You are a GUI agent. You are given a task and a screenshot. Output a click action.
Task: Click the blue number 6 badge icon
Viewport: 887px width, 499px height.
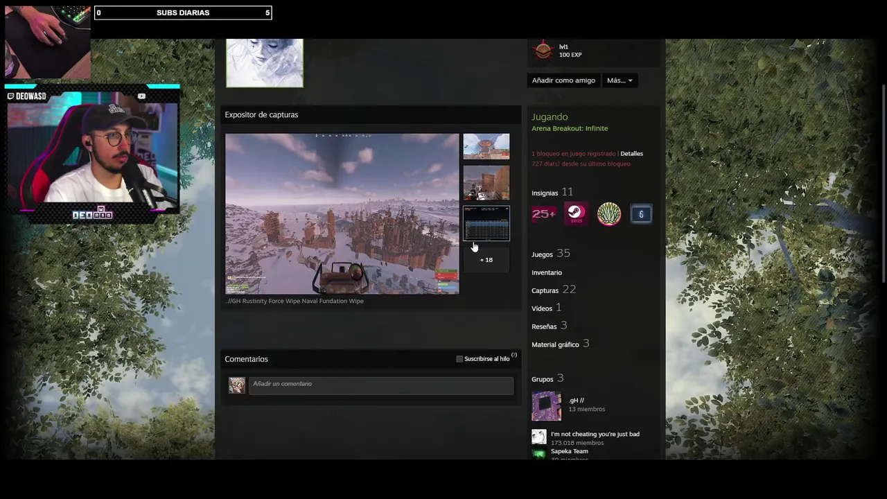(641, 213)
